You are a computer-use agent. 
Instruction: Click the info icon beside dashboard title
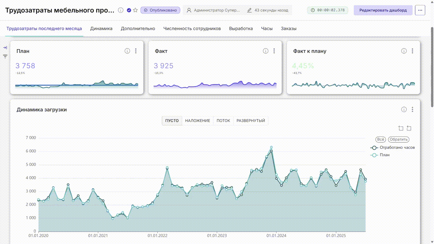120,10
